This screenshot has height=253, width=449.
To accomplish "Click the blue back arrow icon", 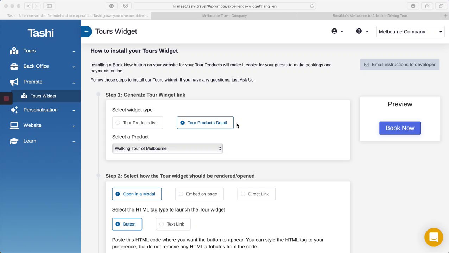I will click(x=86, y=31).
